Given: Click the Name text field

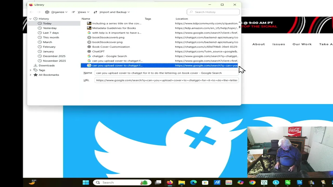Looking at the screenshot, I should click(x=166, y=73).
